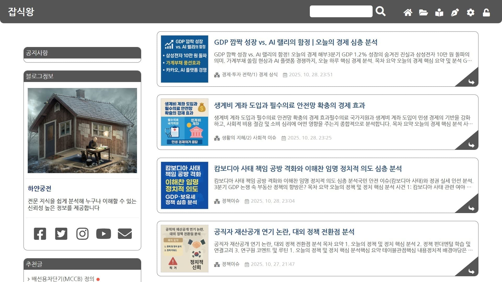
Task: Open post 공직자 재산공개 연기 논란
Action: pyautogui.click(x=284, y=232)
